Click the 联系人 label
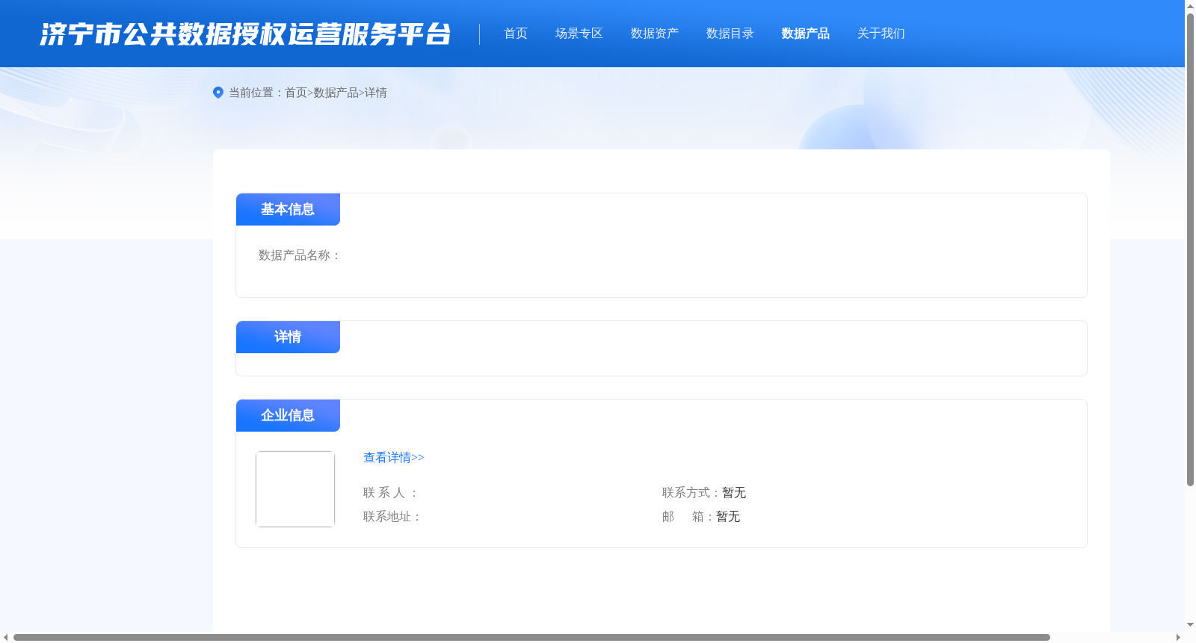 pos(390,493)
